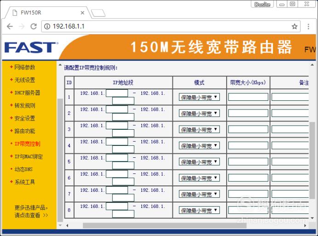Viewport: 318px width, 236px height.
Task: Click bandwidth size field in row 7
Action: click(248, 194)
